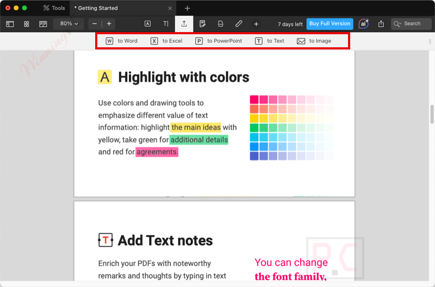Select the text edit cursor tool
The height and width of the screenshot is (287, 435).
pos(166,24)
